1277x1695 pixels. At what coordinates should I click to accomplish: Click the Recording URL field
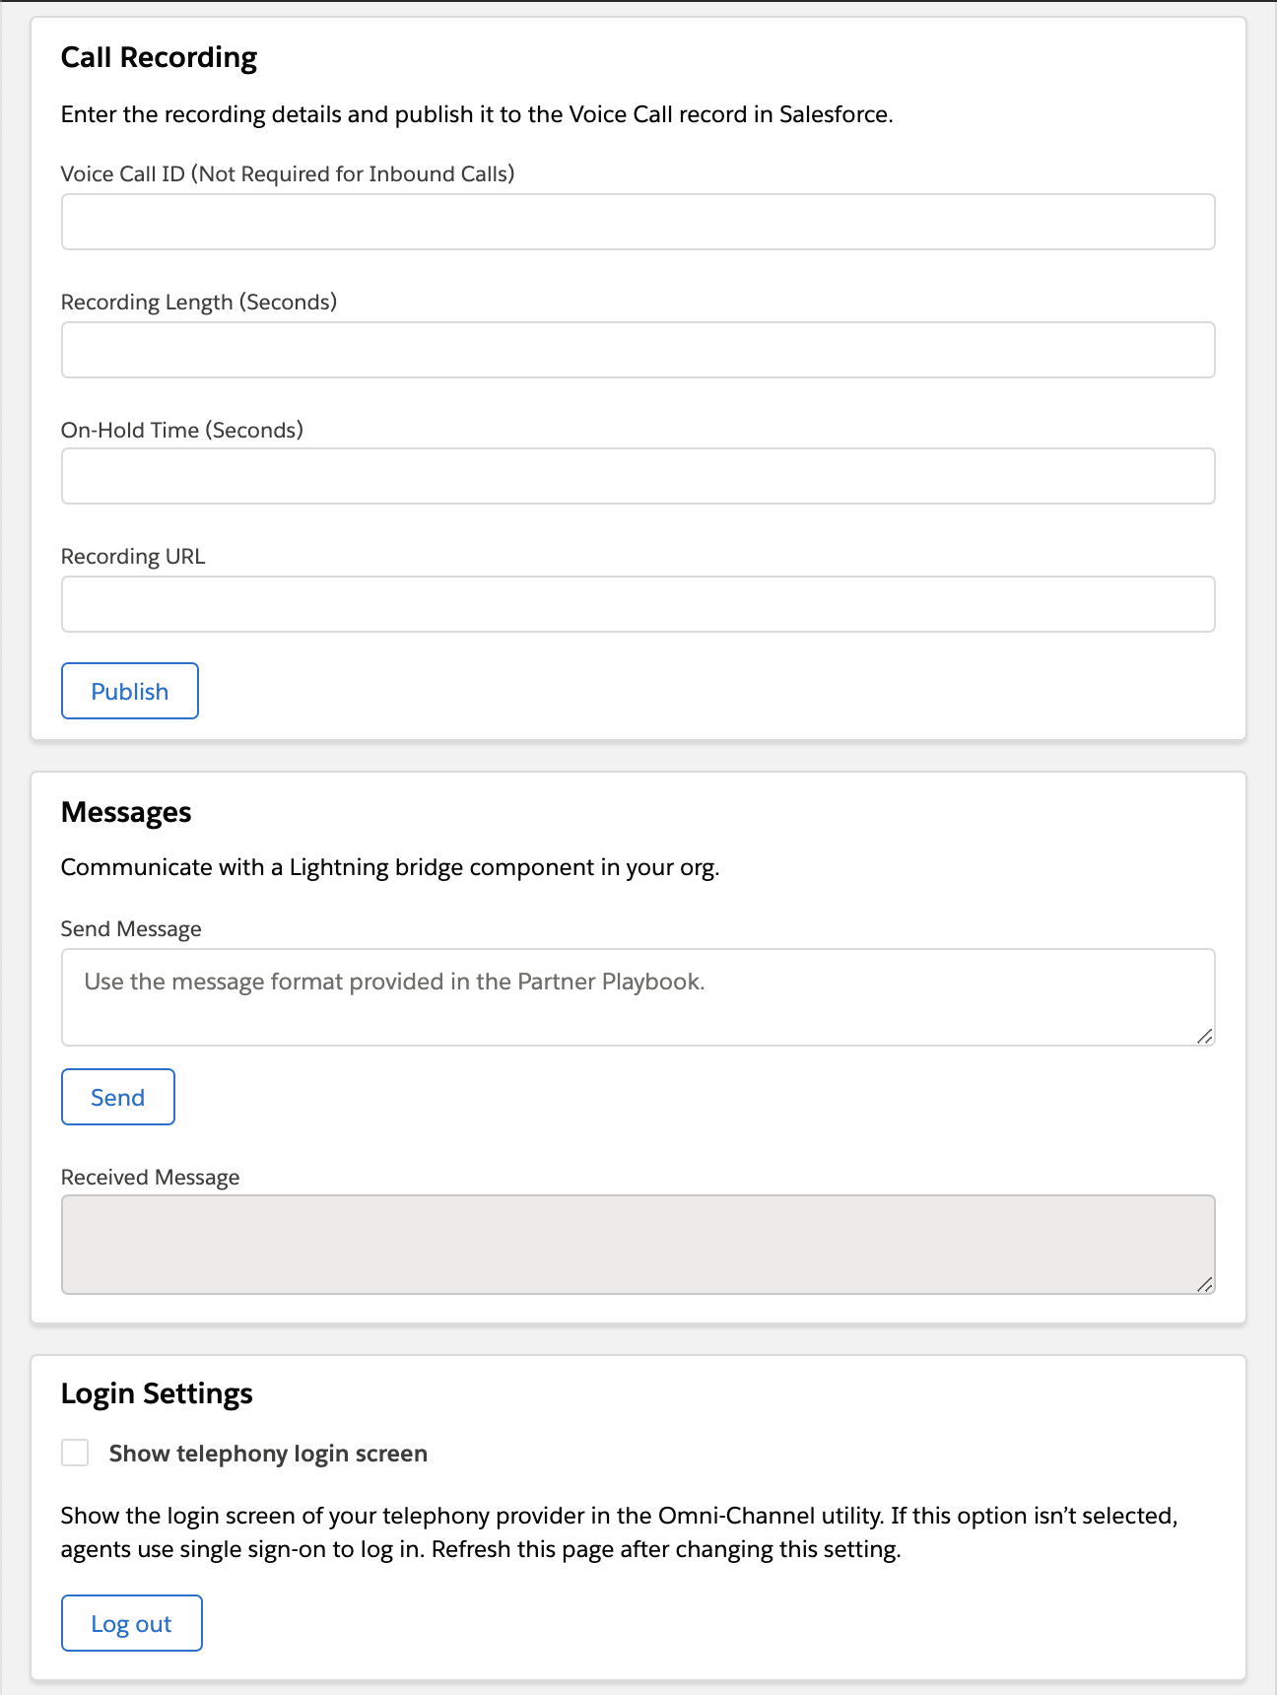pos(638,603)
